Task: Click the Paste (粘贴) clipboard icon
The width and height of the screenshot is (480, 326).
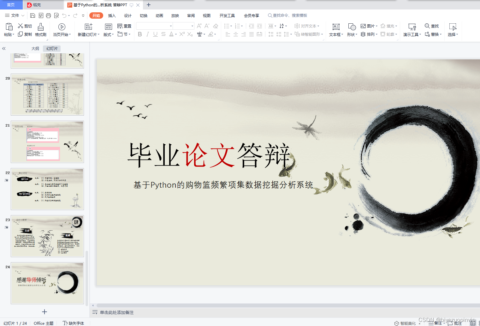Action: click(x=9, y=27)
